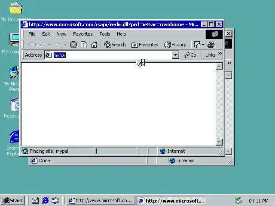This screenshot has width=275, height=206.
Task: Open the Favorites toolbar button
Action: point(145,45)
